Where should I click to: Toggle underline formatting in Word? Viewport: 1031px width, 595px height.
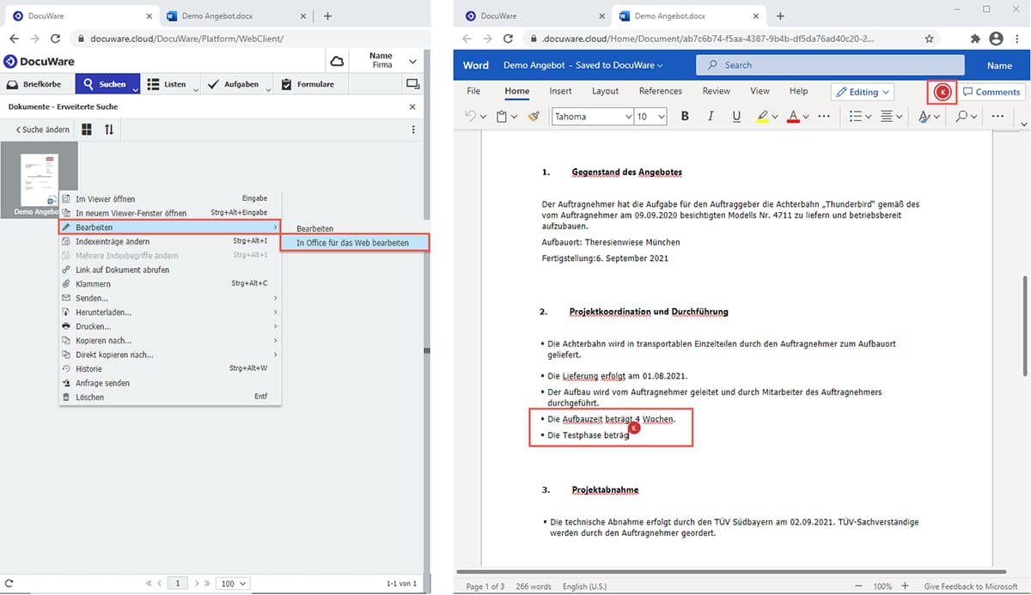(x=736, y=116)
